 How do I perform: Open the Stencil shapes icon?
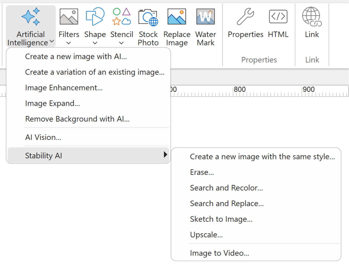tap(122, 16)
